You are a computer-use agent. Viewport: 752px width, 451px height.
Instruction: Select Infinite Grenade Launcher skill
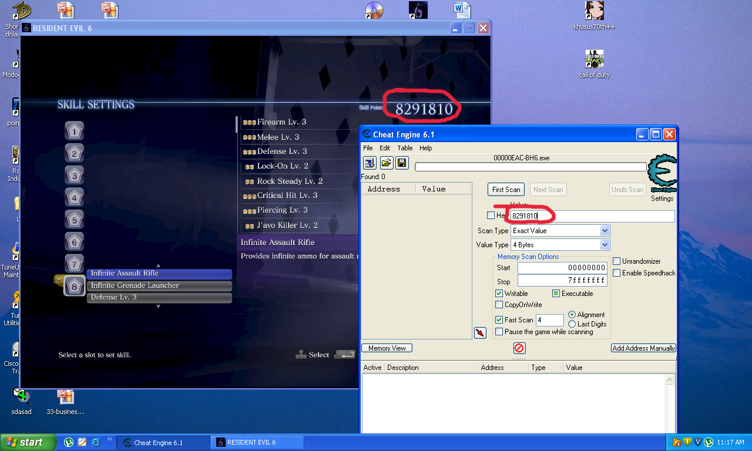pos(159,285)
